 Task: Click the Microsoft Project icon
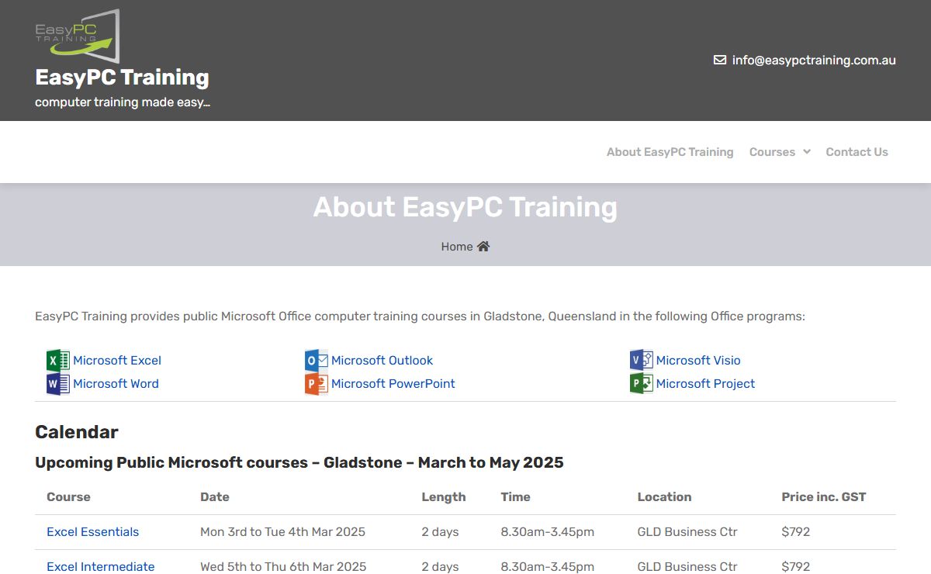tap(642, 383)
